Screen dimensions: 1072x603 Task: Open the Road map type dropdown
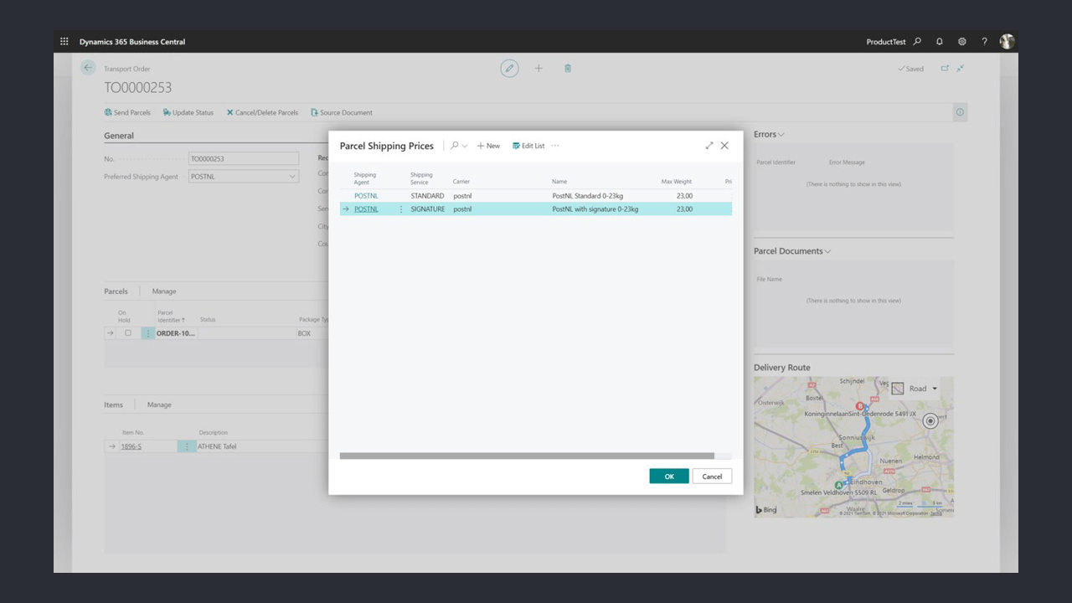(x=915, y=389)
